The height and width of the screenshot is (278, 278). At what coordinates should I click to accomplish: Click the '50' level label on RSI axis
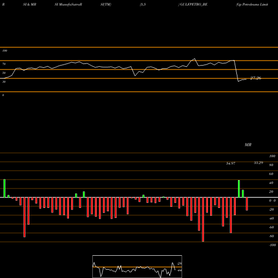4,73
